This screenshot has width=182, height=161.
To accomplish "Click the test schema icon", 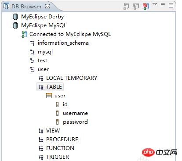I will (x=33, y=61).
